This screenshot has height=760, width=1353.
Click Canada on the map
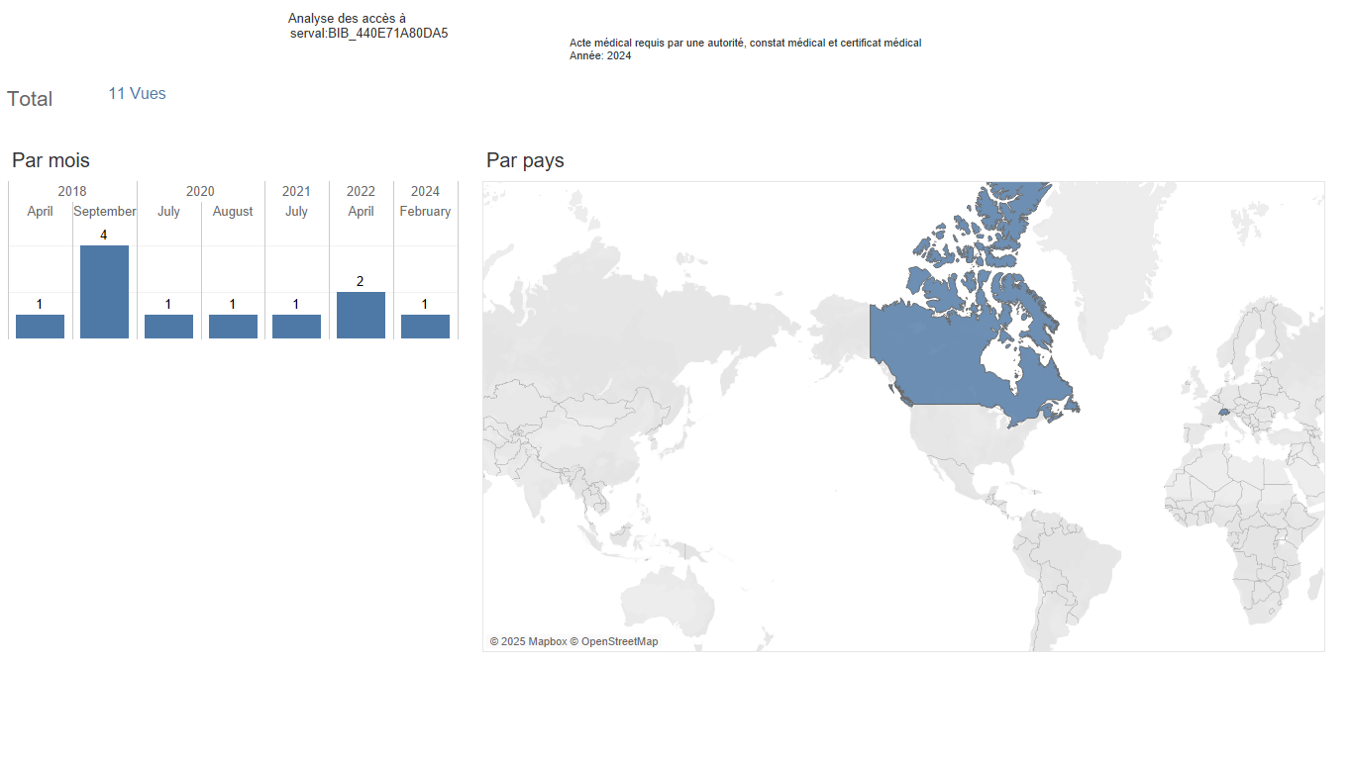(x=941, y=356)
